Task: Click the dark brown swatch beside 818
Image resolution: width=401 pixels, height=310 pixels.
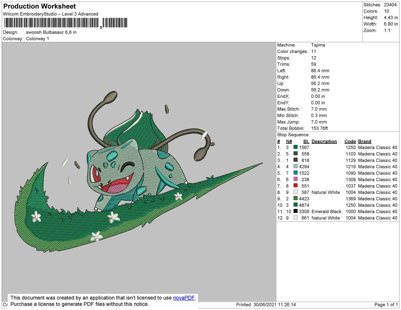Action: (x=296, y=160)
